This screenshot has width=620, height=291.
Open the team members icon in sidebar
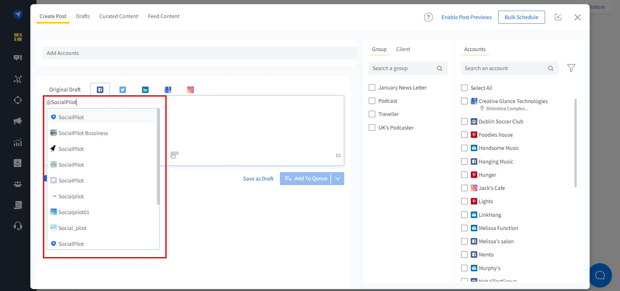(x=18, y=184)
